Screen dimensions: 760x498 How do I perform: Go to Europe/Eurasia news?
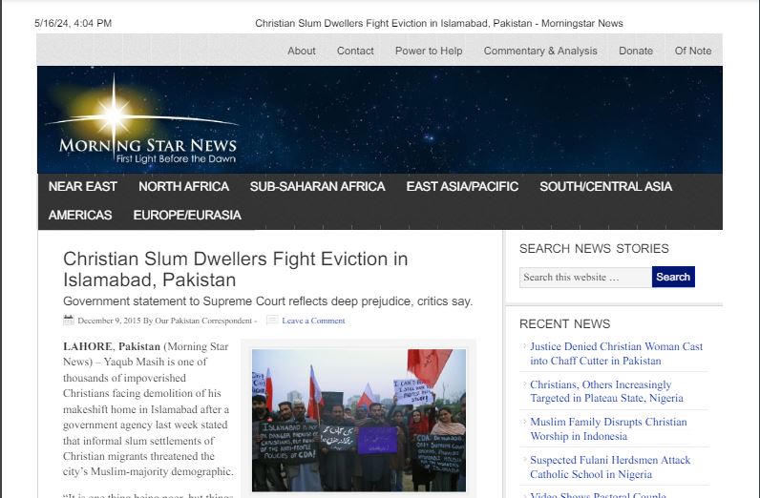pyautogui.click(x=187, y=215)
